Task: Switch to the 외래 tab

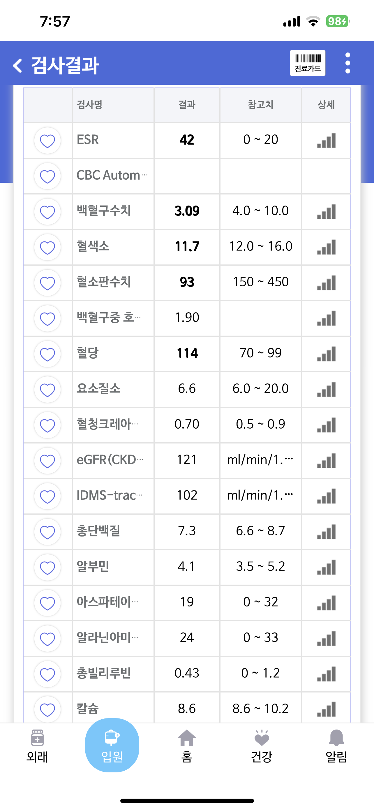Action: click(37, 746)
